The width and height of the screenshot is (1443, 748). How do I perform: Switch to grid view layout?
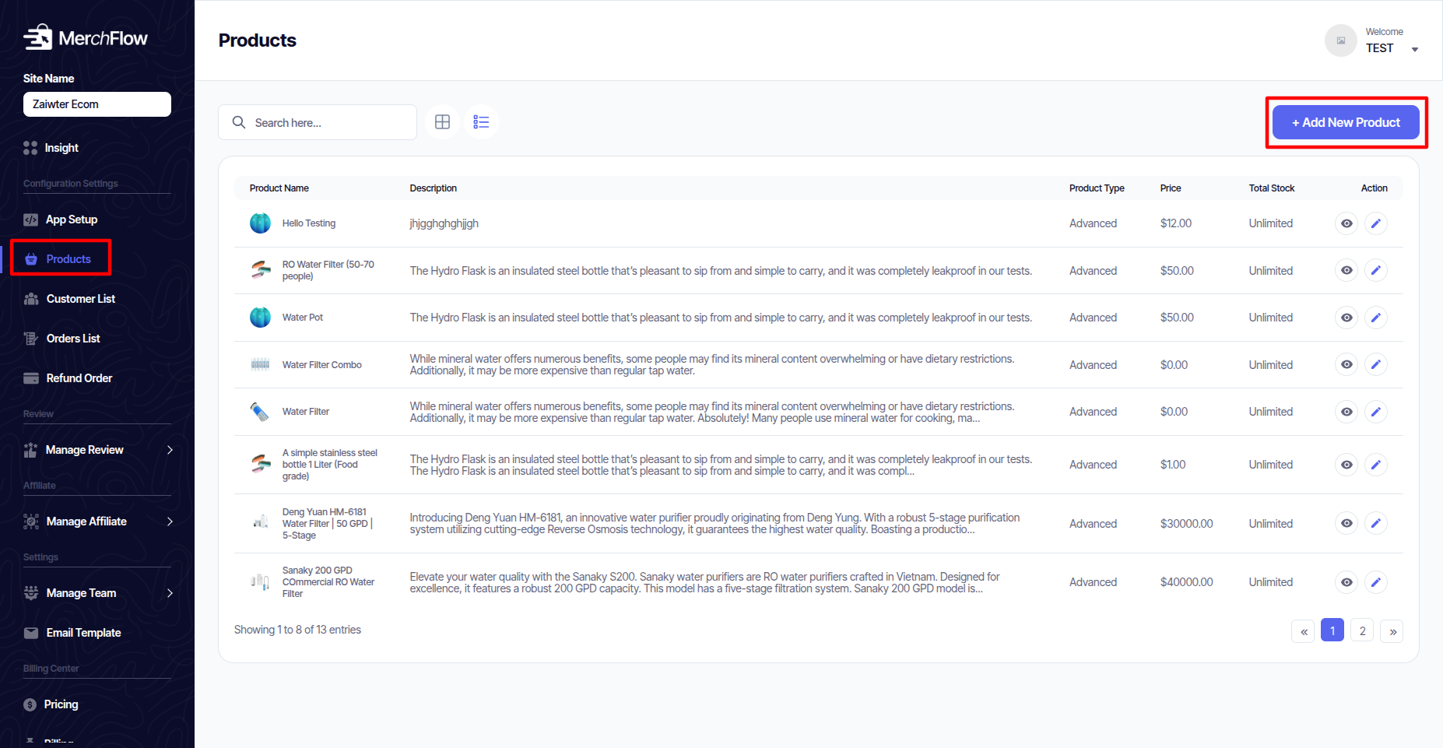pos(442,122)
